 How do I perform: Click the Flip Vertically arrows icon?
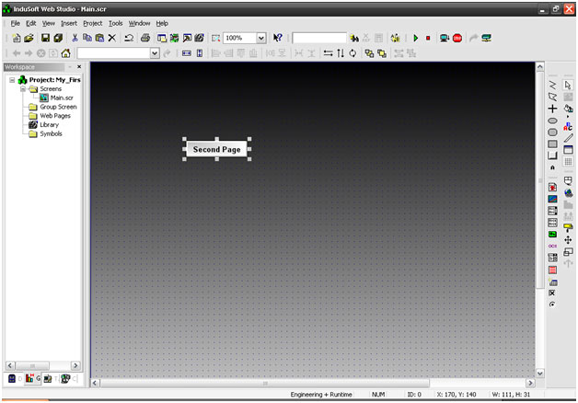[x=341, y=53]
